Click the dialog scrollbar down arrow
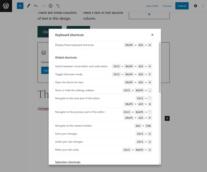The height and width of the screenshot is (172, 207). click(x=160, y=163)
